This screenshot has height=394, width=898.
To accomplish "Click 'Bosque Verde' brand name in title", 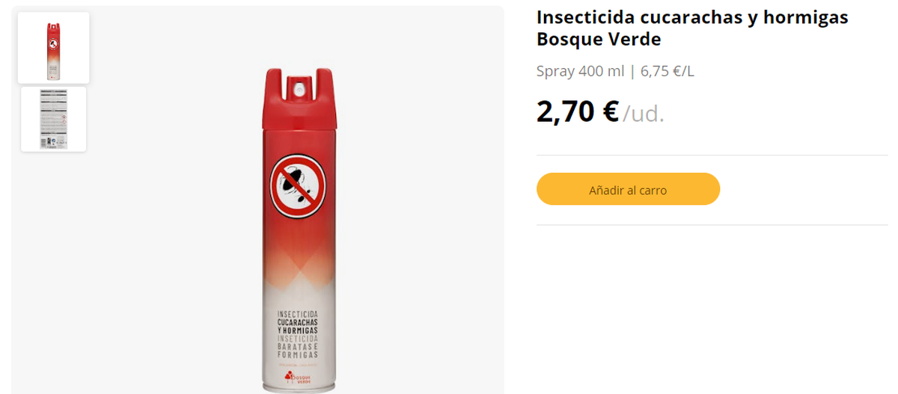I will 599,39.
